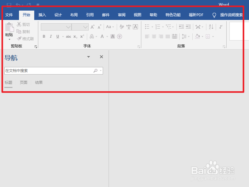Toggle superscript x² formatting
Viewport: 249px width, 187px height.
[82, 36]
